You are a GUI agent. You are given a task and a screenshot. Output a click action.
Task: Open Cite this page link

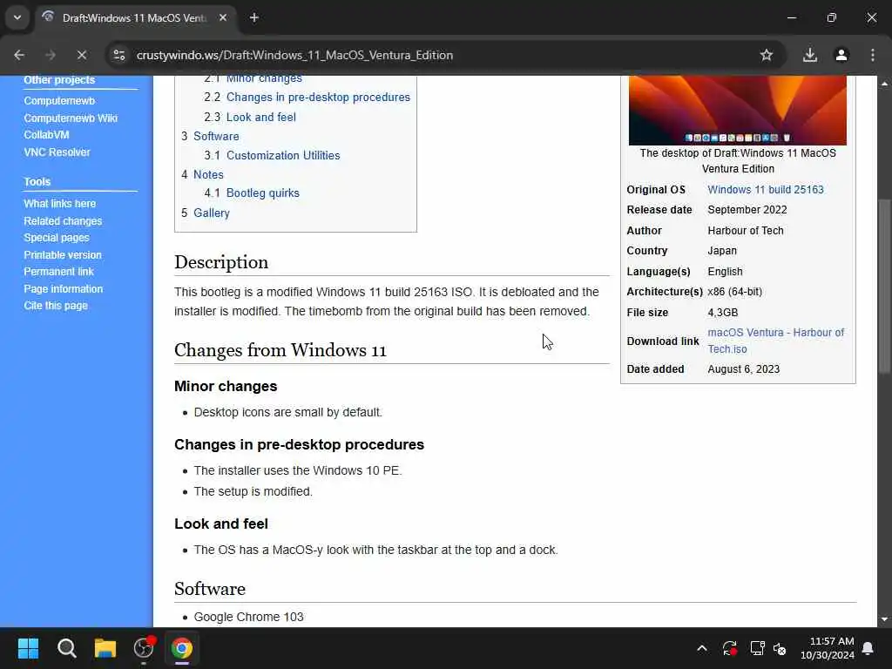coord(56,306)
